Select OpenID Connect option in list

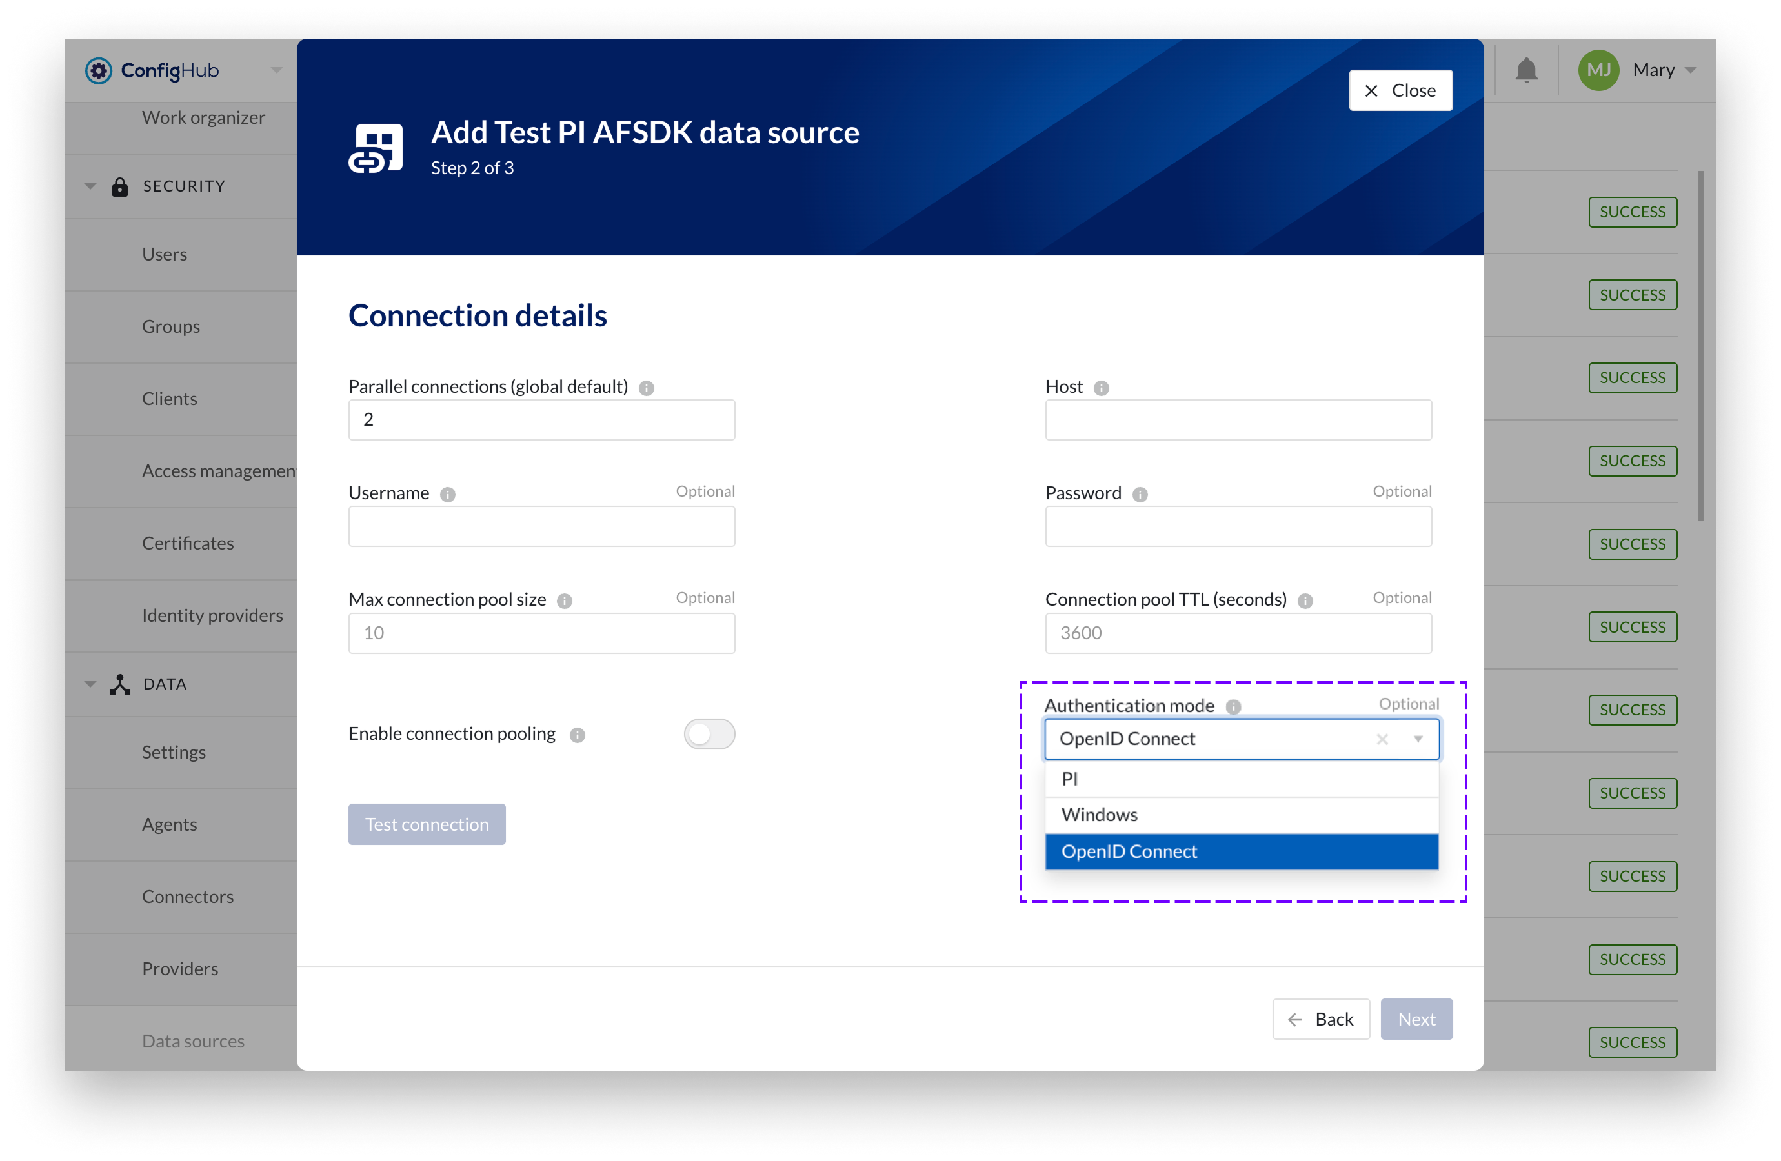click(x=1242, y=851)
